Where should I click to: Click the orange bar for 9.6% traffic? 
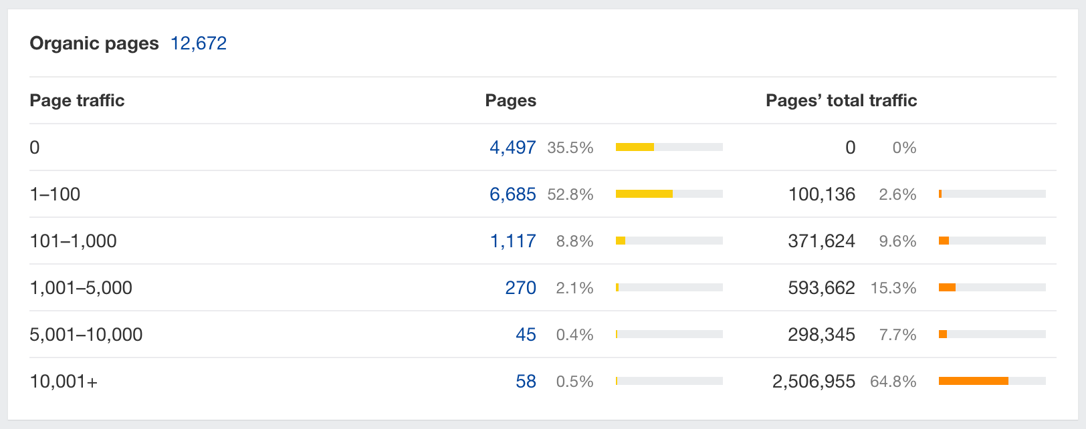pos(944,241)
